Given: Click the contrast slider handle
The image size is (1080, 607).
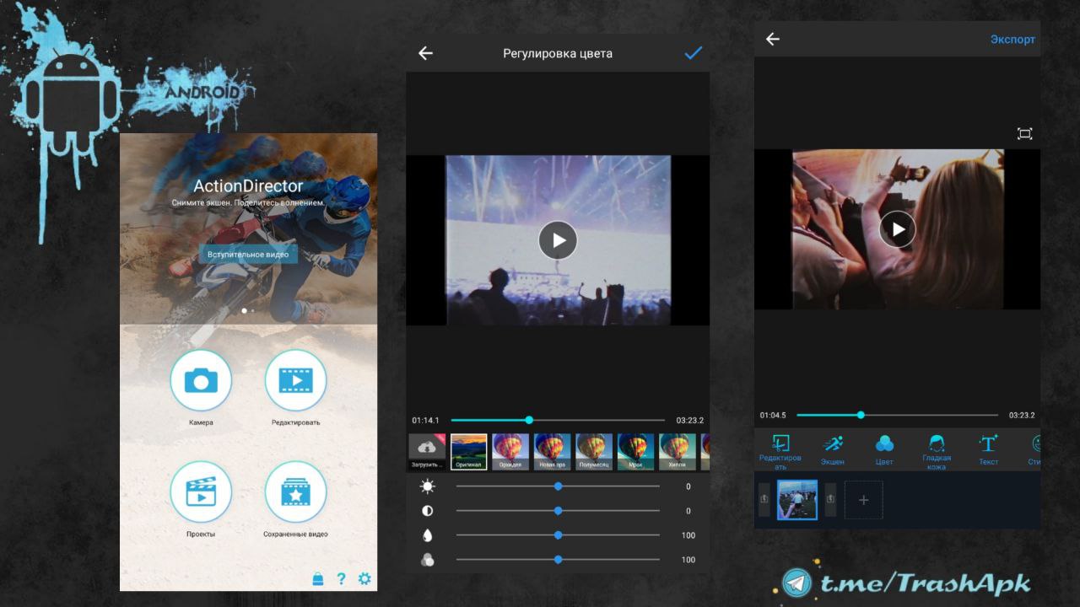Looking at the screenshot, I should tap(558, 511).
